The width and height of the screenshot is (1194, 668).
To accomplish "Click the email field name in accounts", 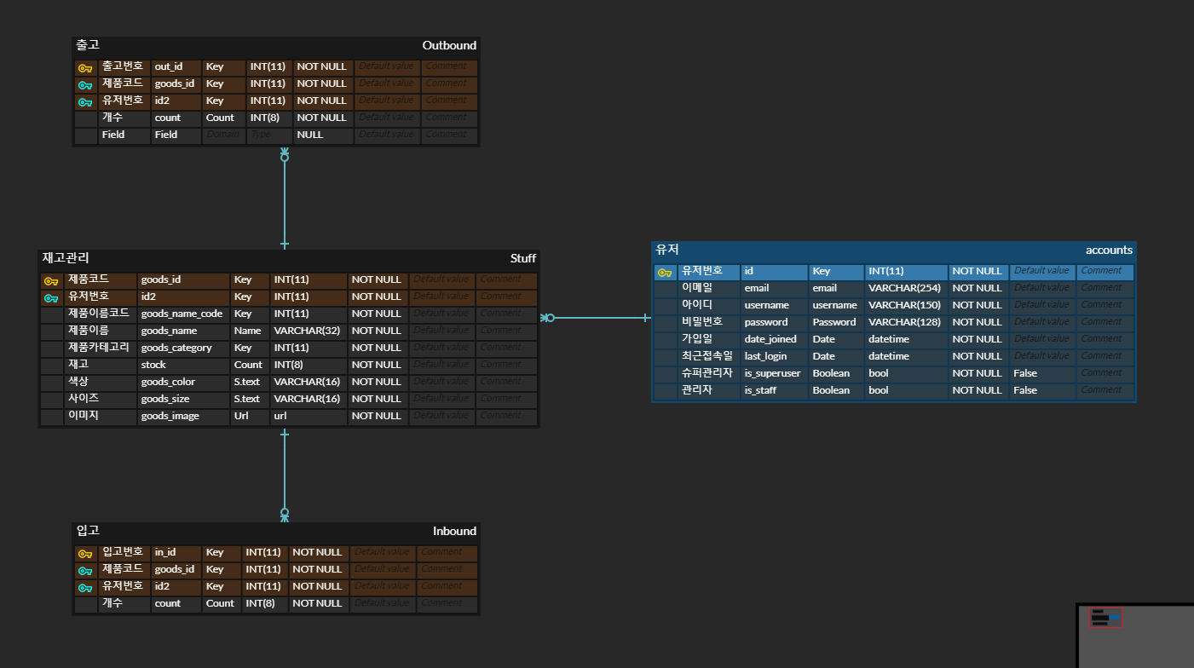I will pyautogui.click(x=774, y=288).
